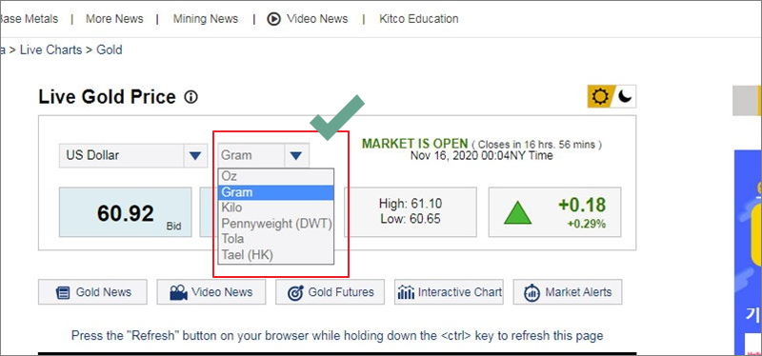Open the Gram weight unit dropdown arrow
Viewport: 762px width, 356px height.
296,155
